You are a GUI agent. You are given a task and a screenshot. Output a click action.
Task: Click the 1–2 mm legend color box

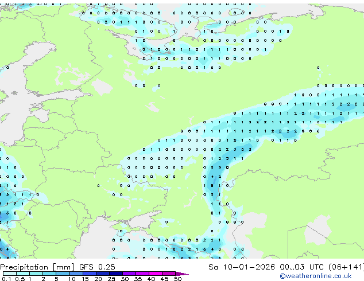coord(36,274)
